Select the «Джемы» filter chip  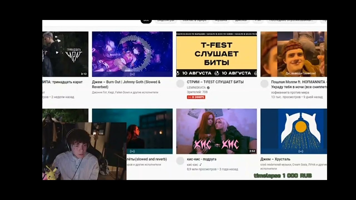tap(241, 21)
